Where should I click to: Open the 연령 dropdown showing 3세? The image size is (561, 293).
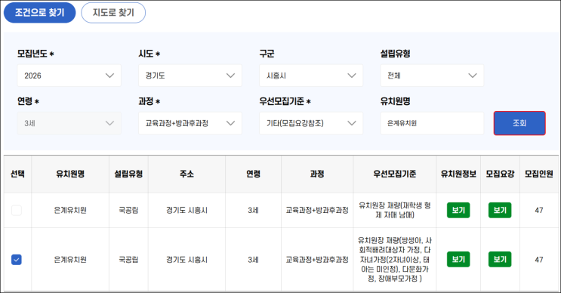[69, 123]
